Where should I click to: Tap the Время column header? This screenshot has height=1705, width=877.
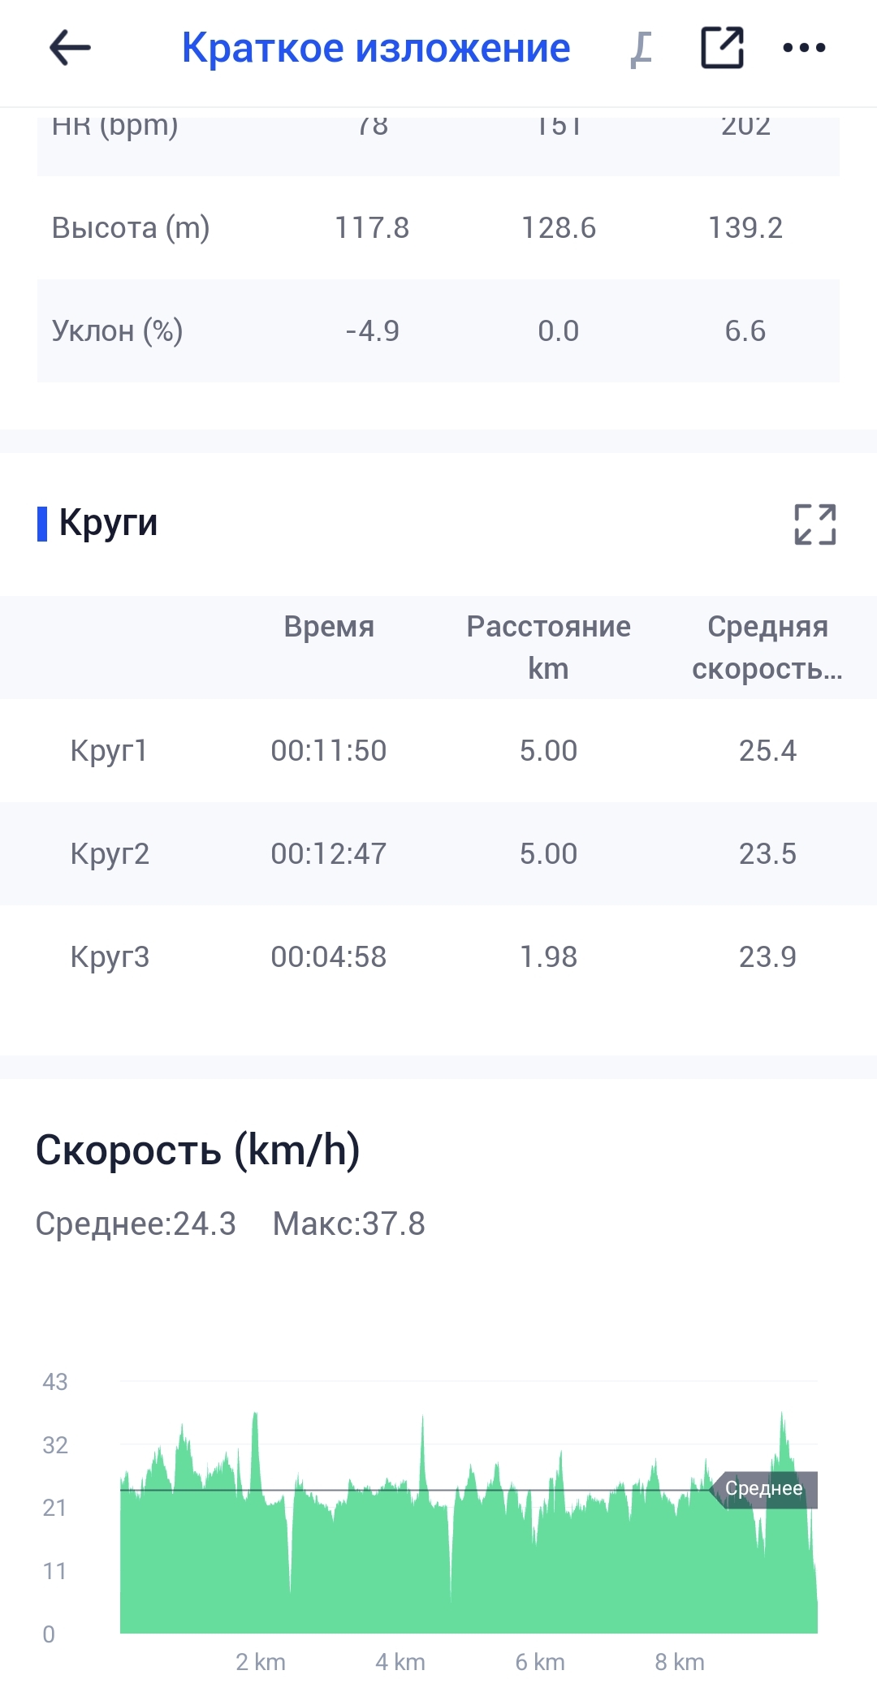(x=329, y=627)
